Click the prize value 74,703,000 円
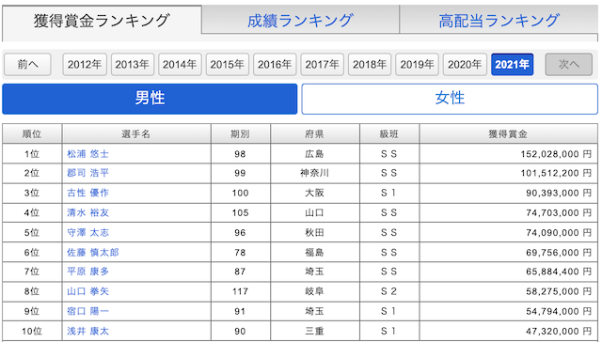This screenshot has height=342, width=602. pyautogui.click(x=559, y=212)
